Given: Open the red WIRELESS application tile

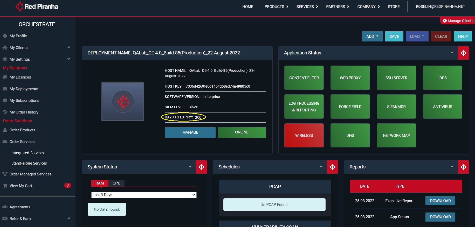Looking at the screenshot, I should coord(304,135).
